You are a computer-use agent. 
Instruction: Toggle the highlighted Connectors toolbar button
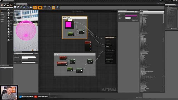35,7
